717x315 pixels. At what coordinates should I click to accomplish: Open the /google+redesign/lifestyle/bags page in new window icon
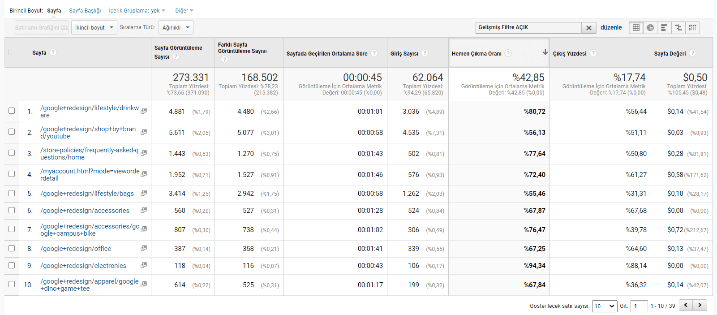coord(144,193)
